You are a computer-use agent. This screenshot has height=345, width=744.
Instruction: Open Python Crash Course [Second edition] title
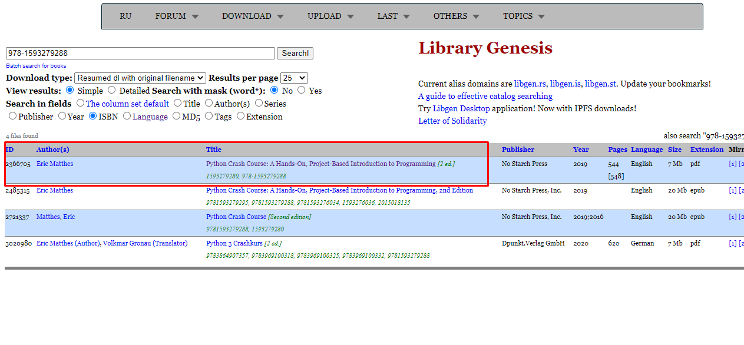coord(259,217)
